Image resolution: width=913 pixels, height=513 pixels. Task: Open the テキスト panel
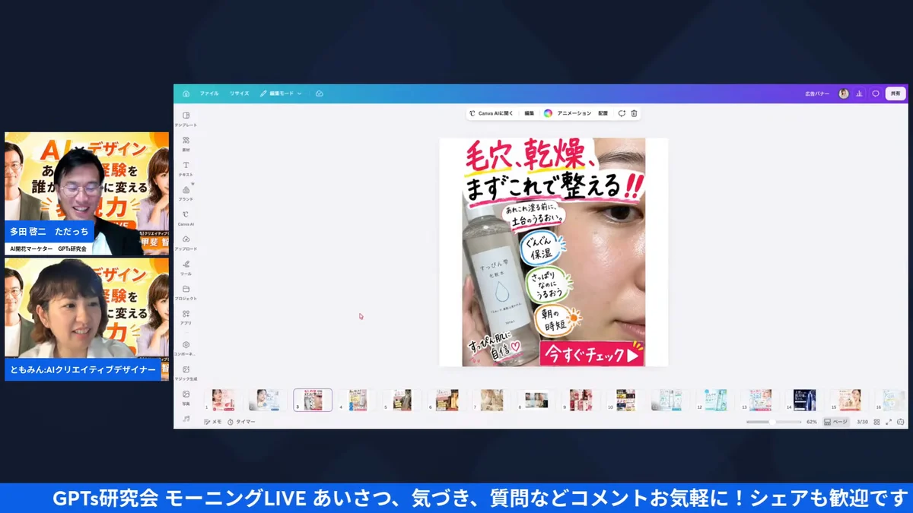(186, 169)
